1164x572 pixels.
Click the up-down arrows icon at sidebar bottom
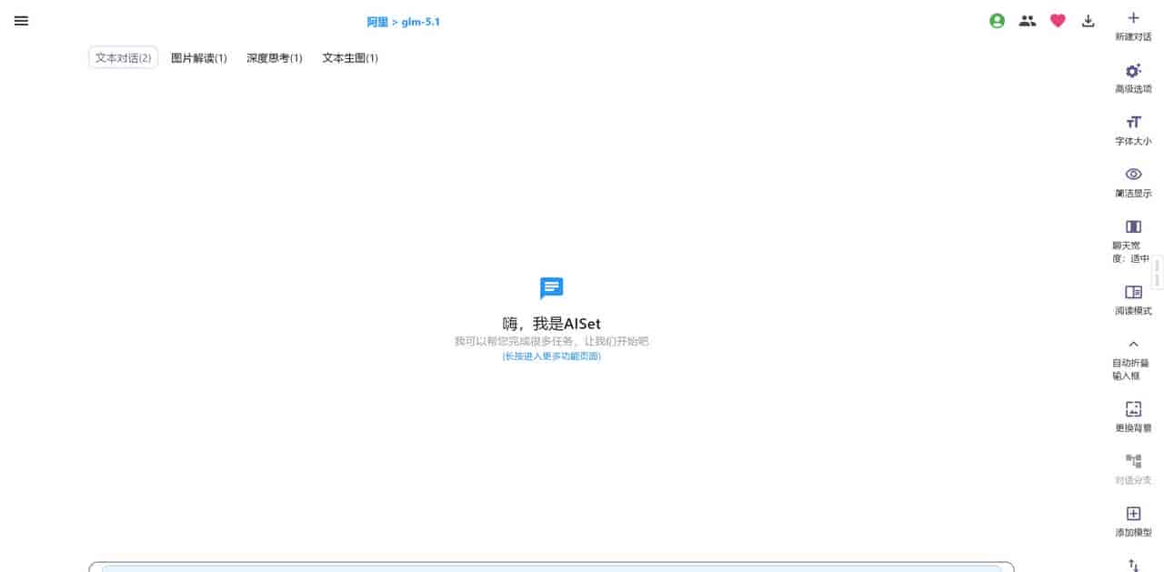[1133, 565]
